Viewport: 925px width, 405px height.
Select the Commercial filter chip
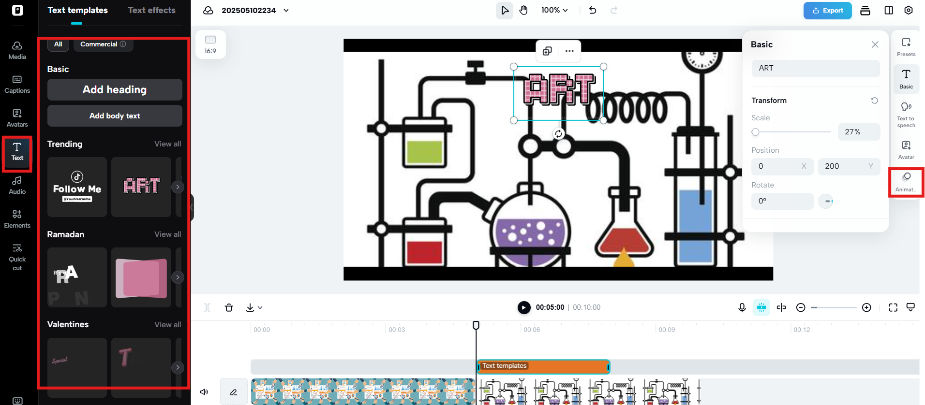(103, 44)
